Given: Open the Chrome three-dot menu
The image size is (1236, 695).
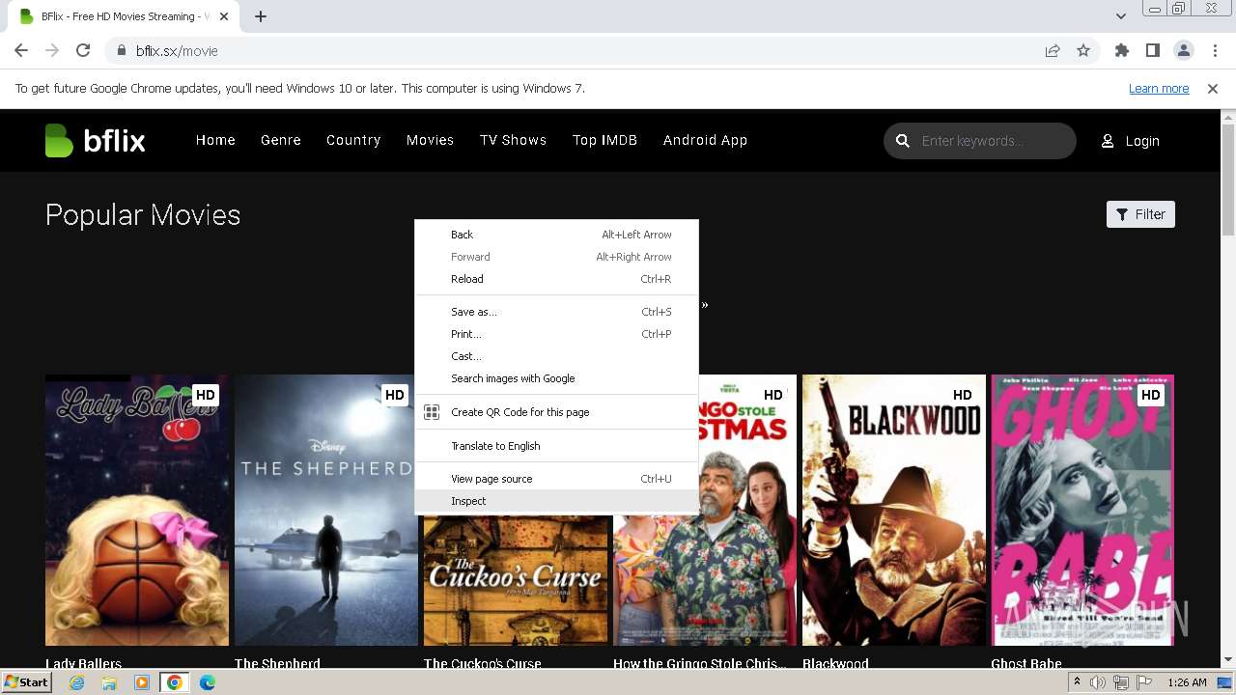Looking at the screenshot, I should (x=1213, y=51).
